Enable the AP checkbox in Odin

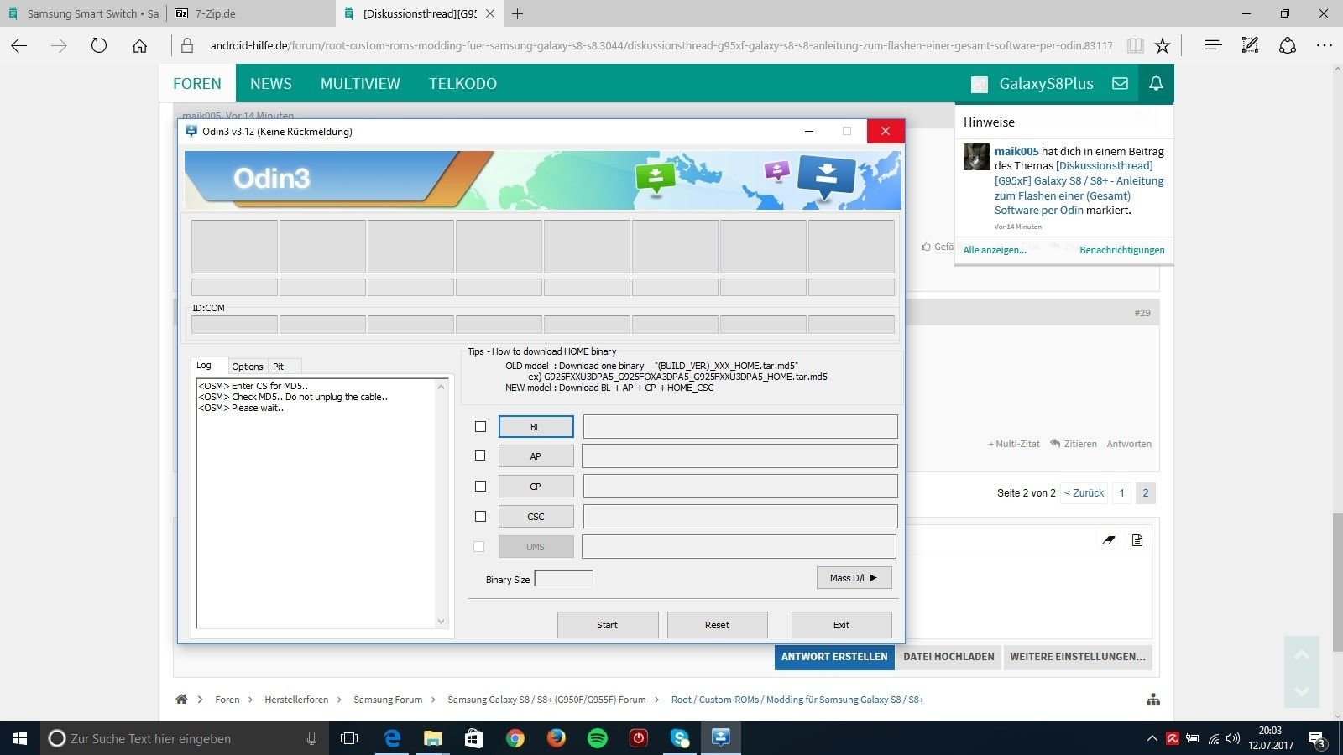[x=480, y=456]
